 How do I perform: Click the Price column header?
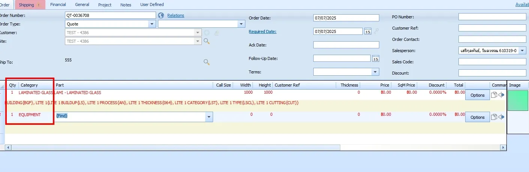pos(376,85)
